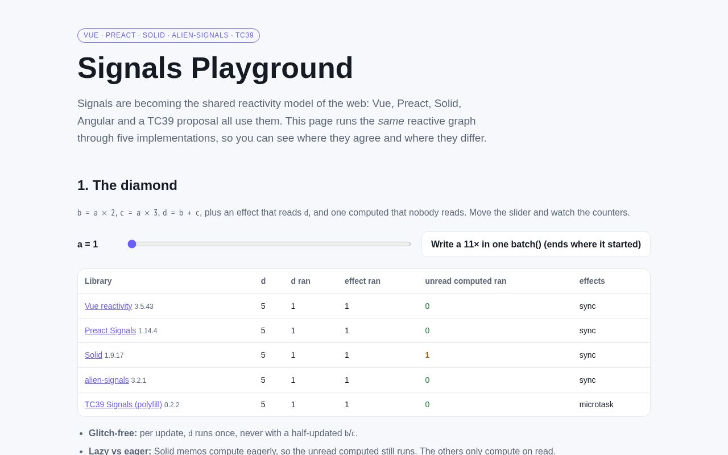Select the Vue version text 3.5.43

tap(144, 307)
